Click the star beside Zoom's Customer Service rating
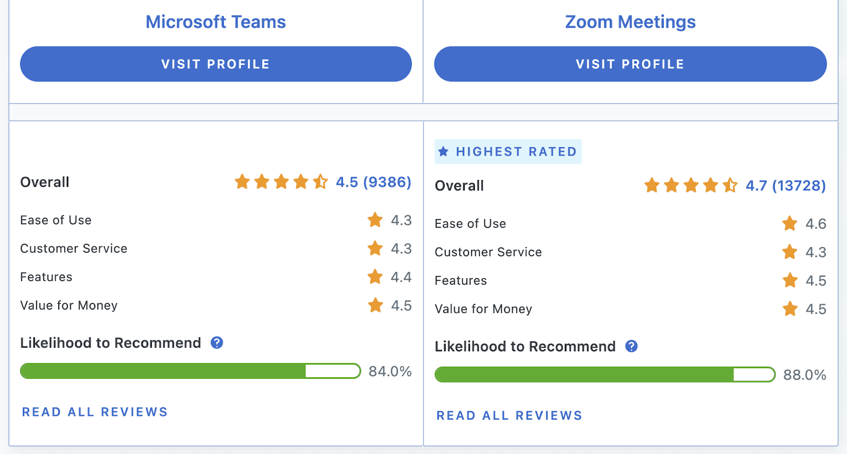Viewport: 847px width, 454px height. (x=790, y=252)
